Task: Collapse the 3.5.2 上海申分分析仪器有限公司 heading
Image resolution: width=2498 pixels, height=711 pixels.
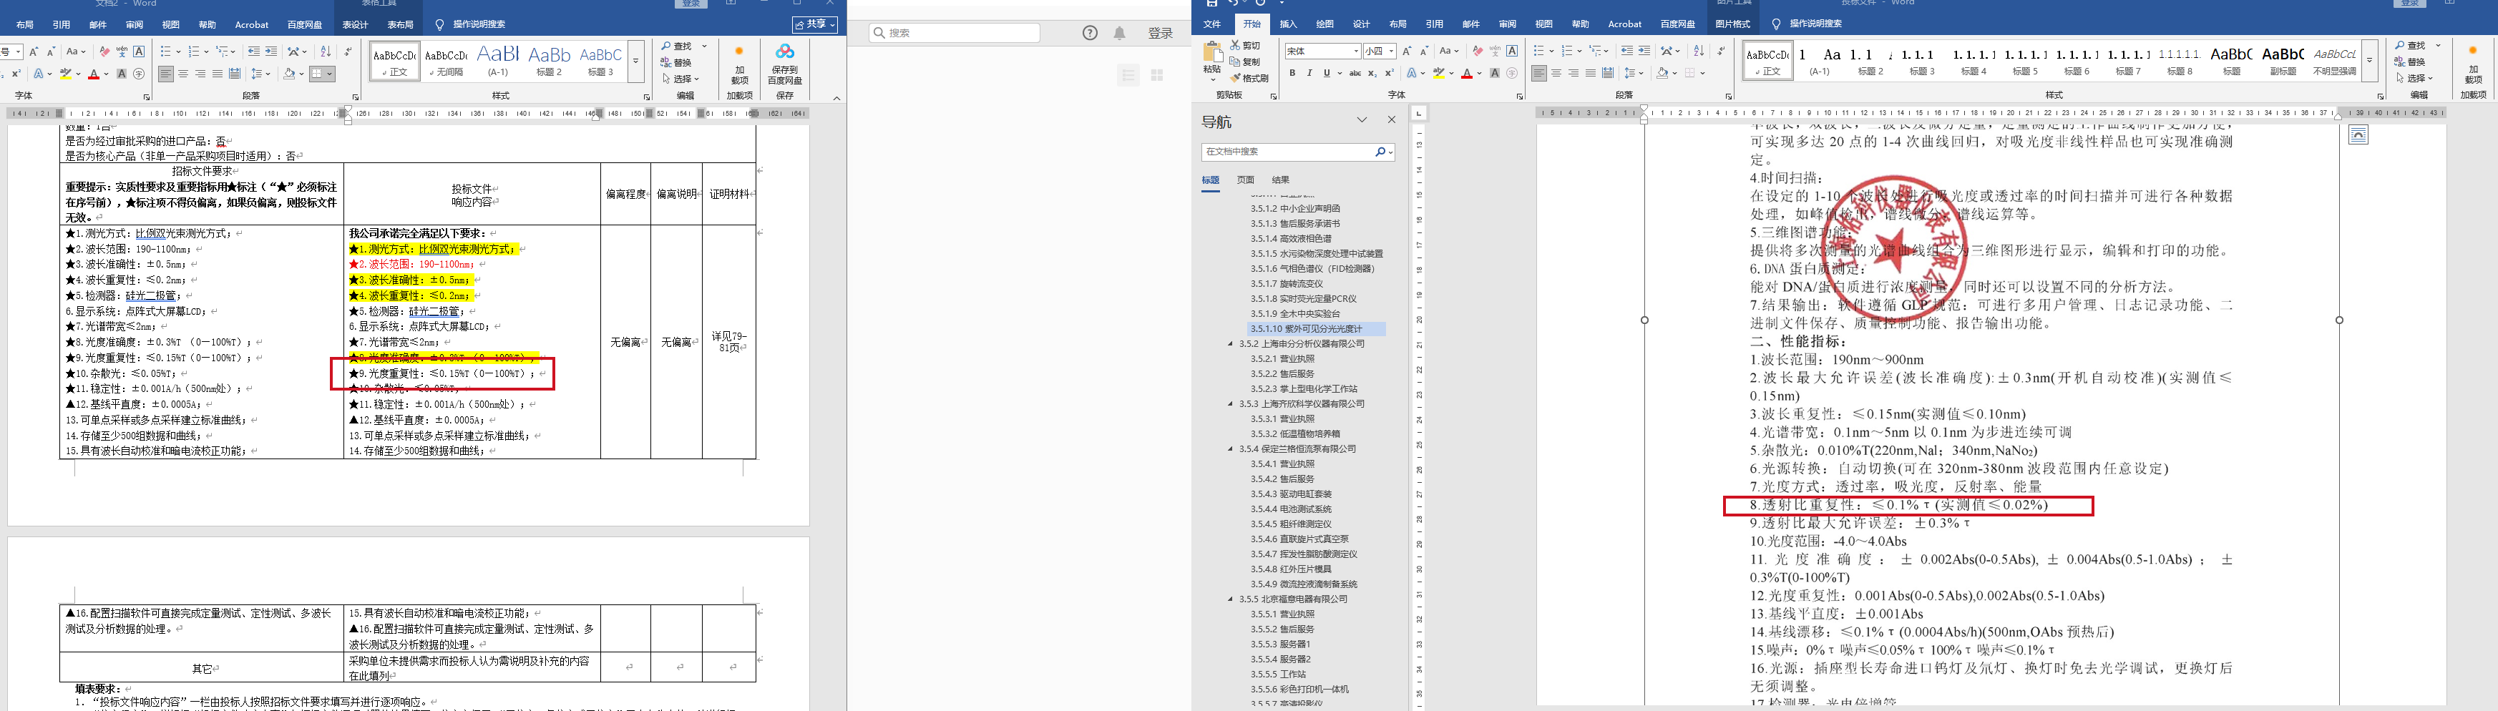Action: tap(1231, 343)
